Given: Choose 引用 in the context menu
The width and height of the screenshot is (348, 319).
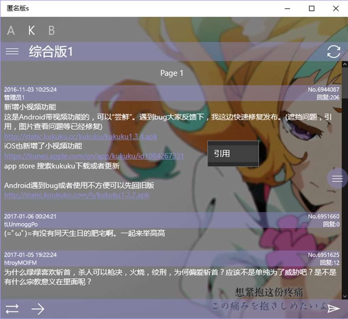Looking at the screenshot, I should (x=233, y=154).
